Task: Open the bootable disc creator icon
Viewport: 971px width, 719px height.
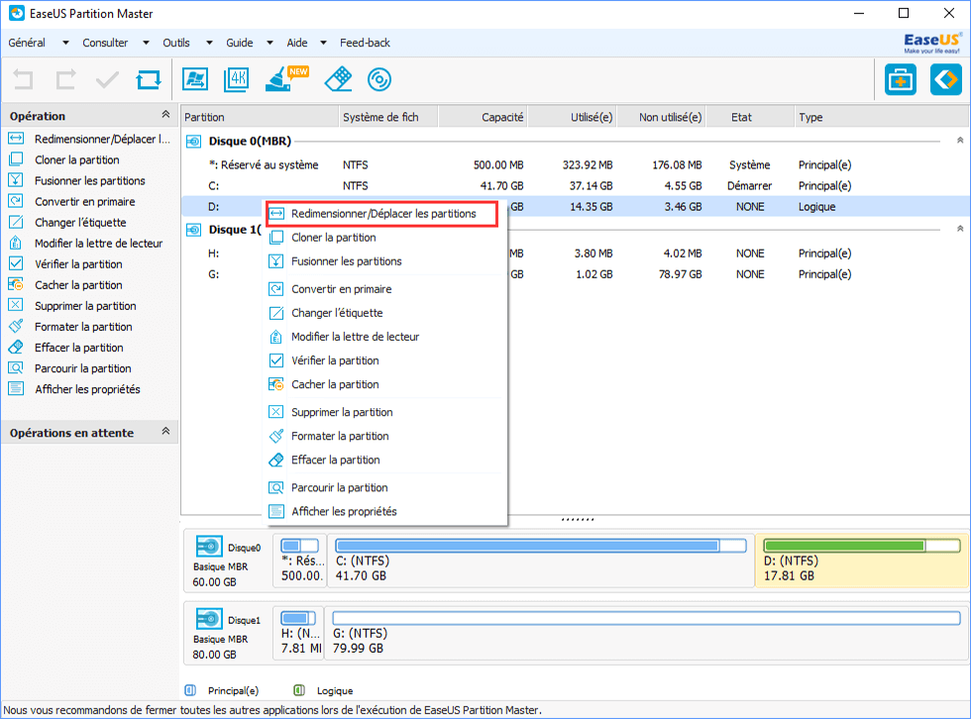Action: (x=378, y=80)
